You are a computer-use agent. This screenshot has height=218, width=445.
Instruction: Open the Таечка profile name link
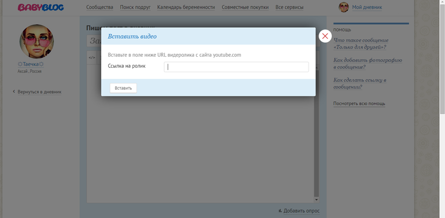tap(31, 64)
